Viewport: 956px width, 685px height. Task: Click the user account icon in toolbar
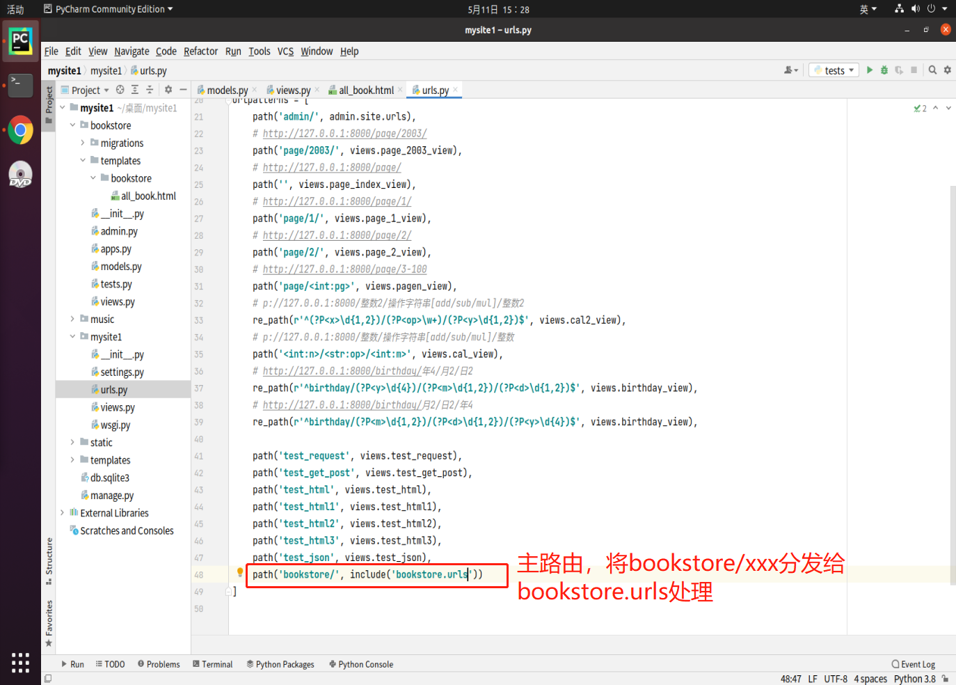pos(791,70)
